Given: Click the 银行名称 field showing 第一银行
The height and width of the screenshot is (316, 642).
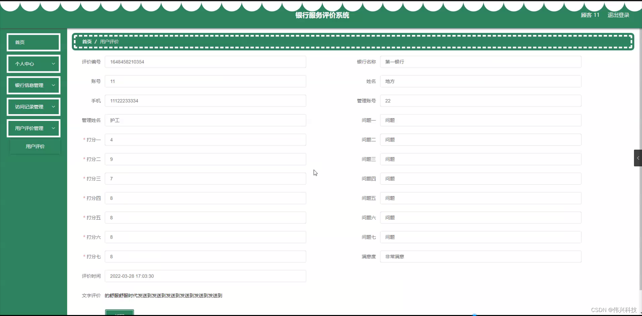Looking at the screenshot, I should point(480,62).
